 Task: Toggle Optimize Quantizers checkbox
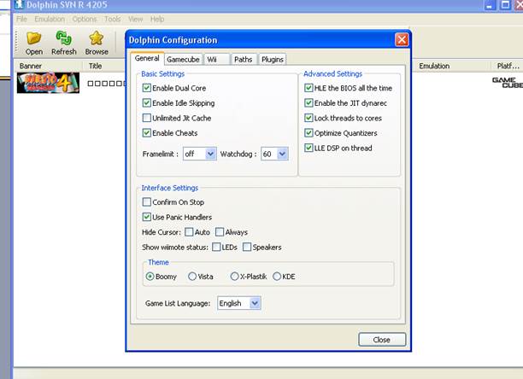click(309, 132)
